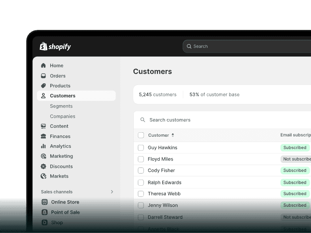
Task: Click the Markets globe icon
Action: [43, 176]
